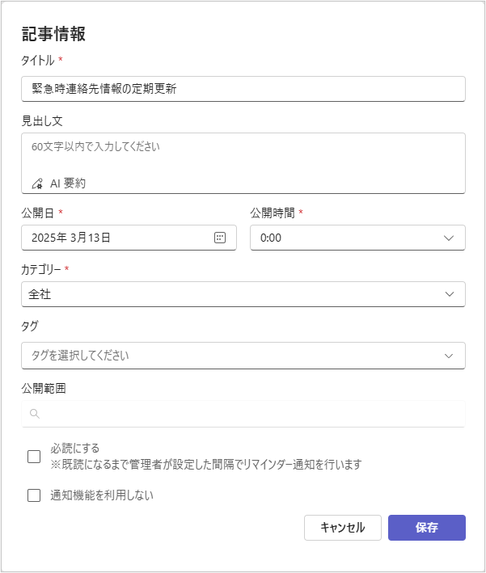Image resolution: width=486 pixels, height=573 pixels.
Task: Click the 通知機能を利用しない label text
Action: (x=102, y=495)
